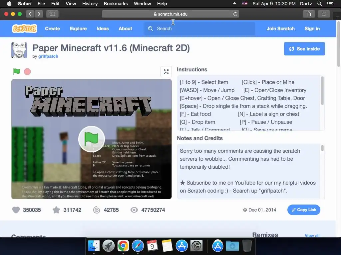Click Notes and Credits scrollbar
This screenshot has height=255, width=341.
tap(322, 148)
